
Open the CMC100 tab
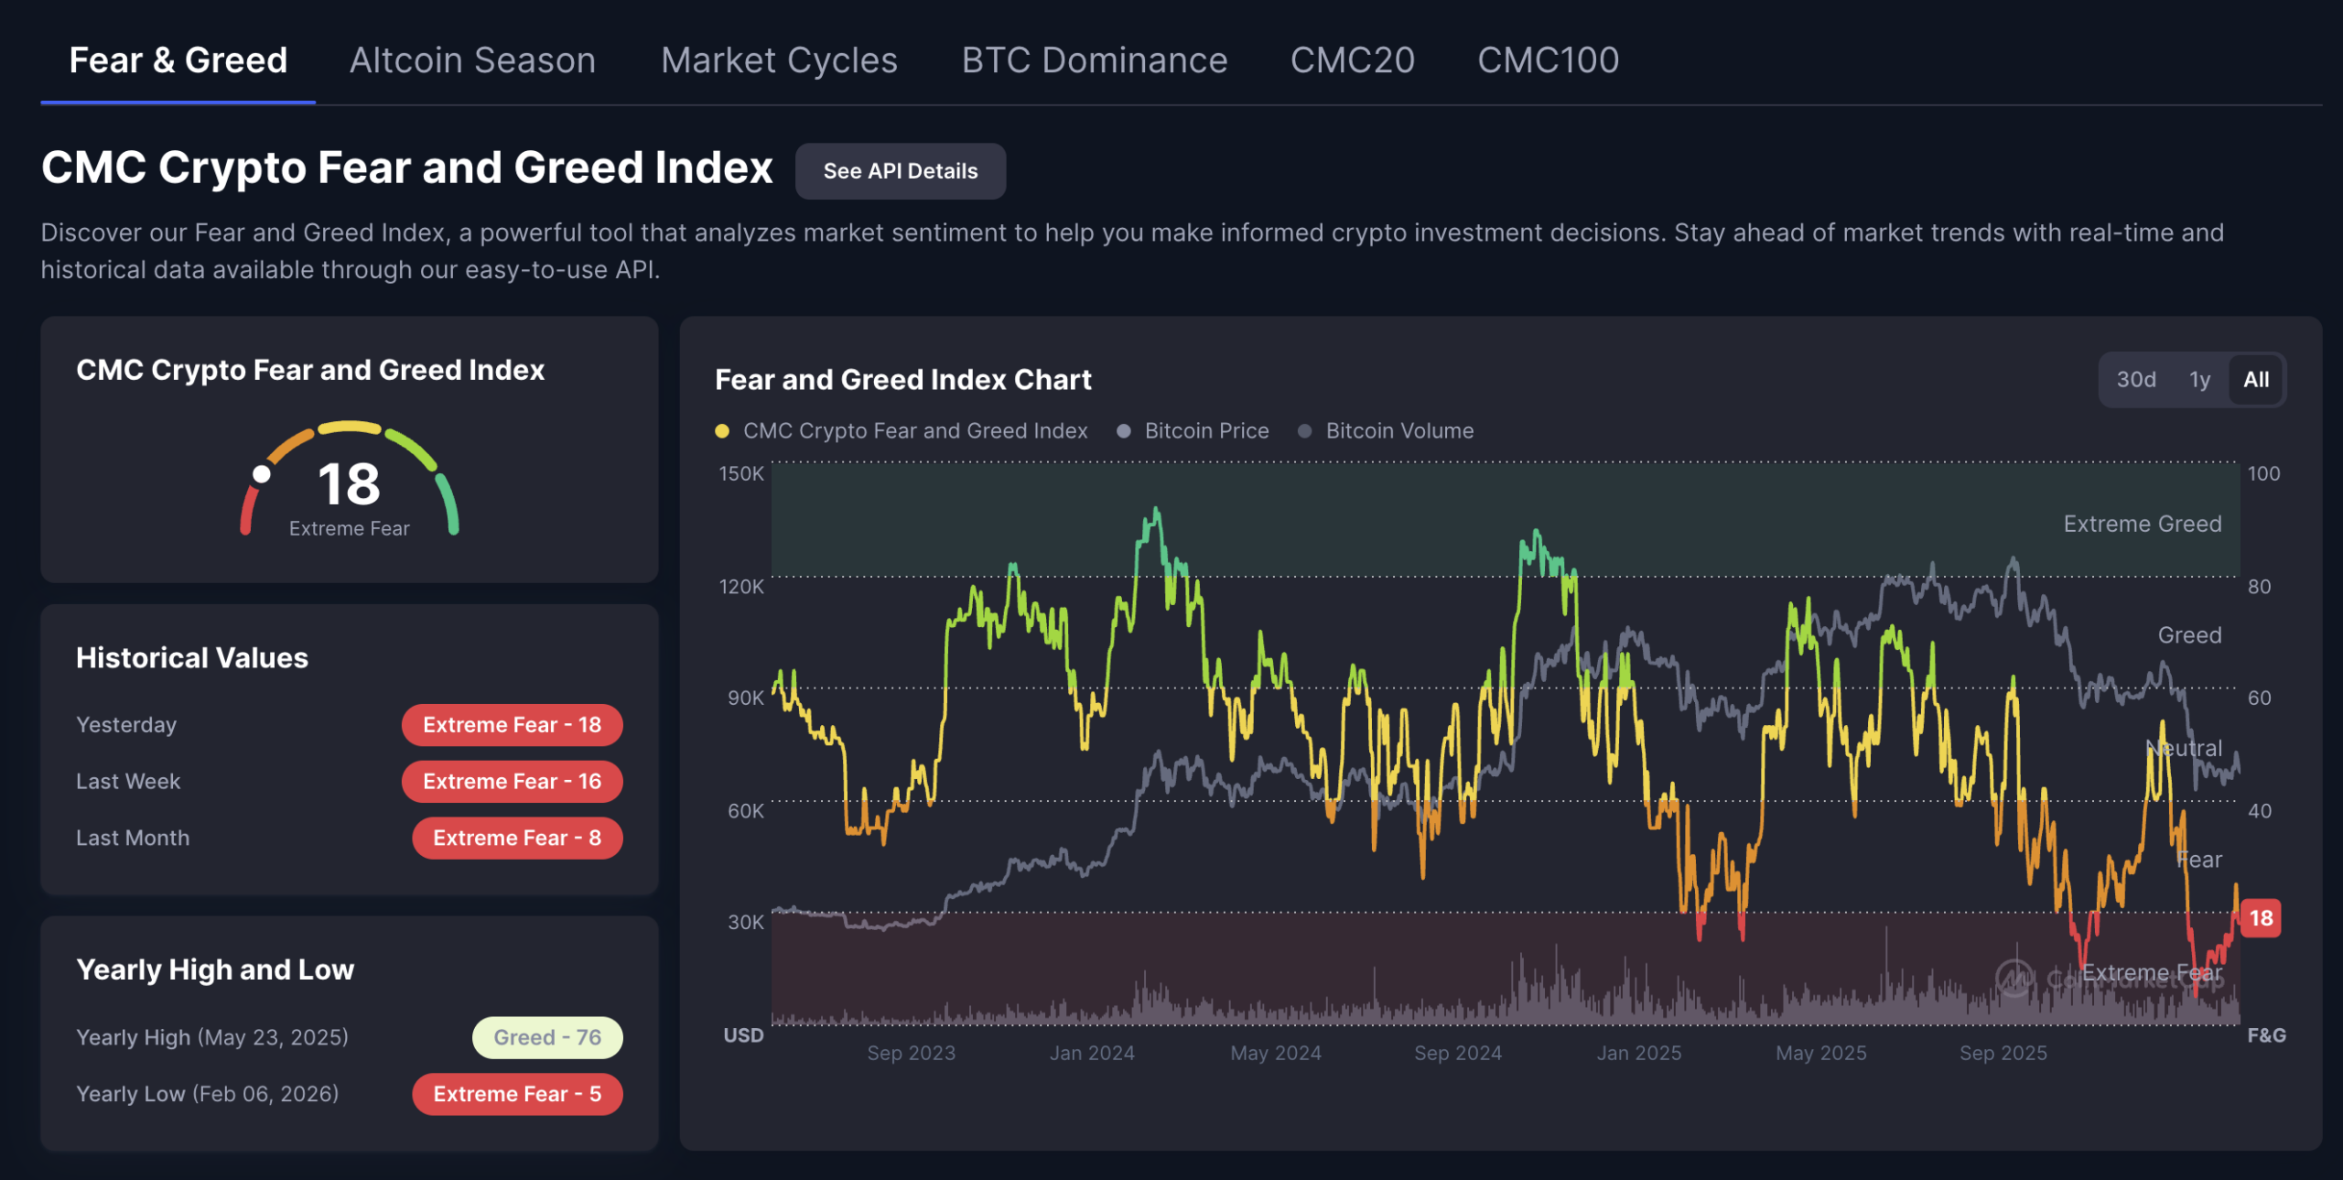1548,60
